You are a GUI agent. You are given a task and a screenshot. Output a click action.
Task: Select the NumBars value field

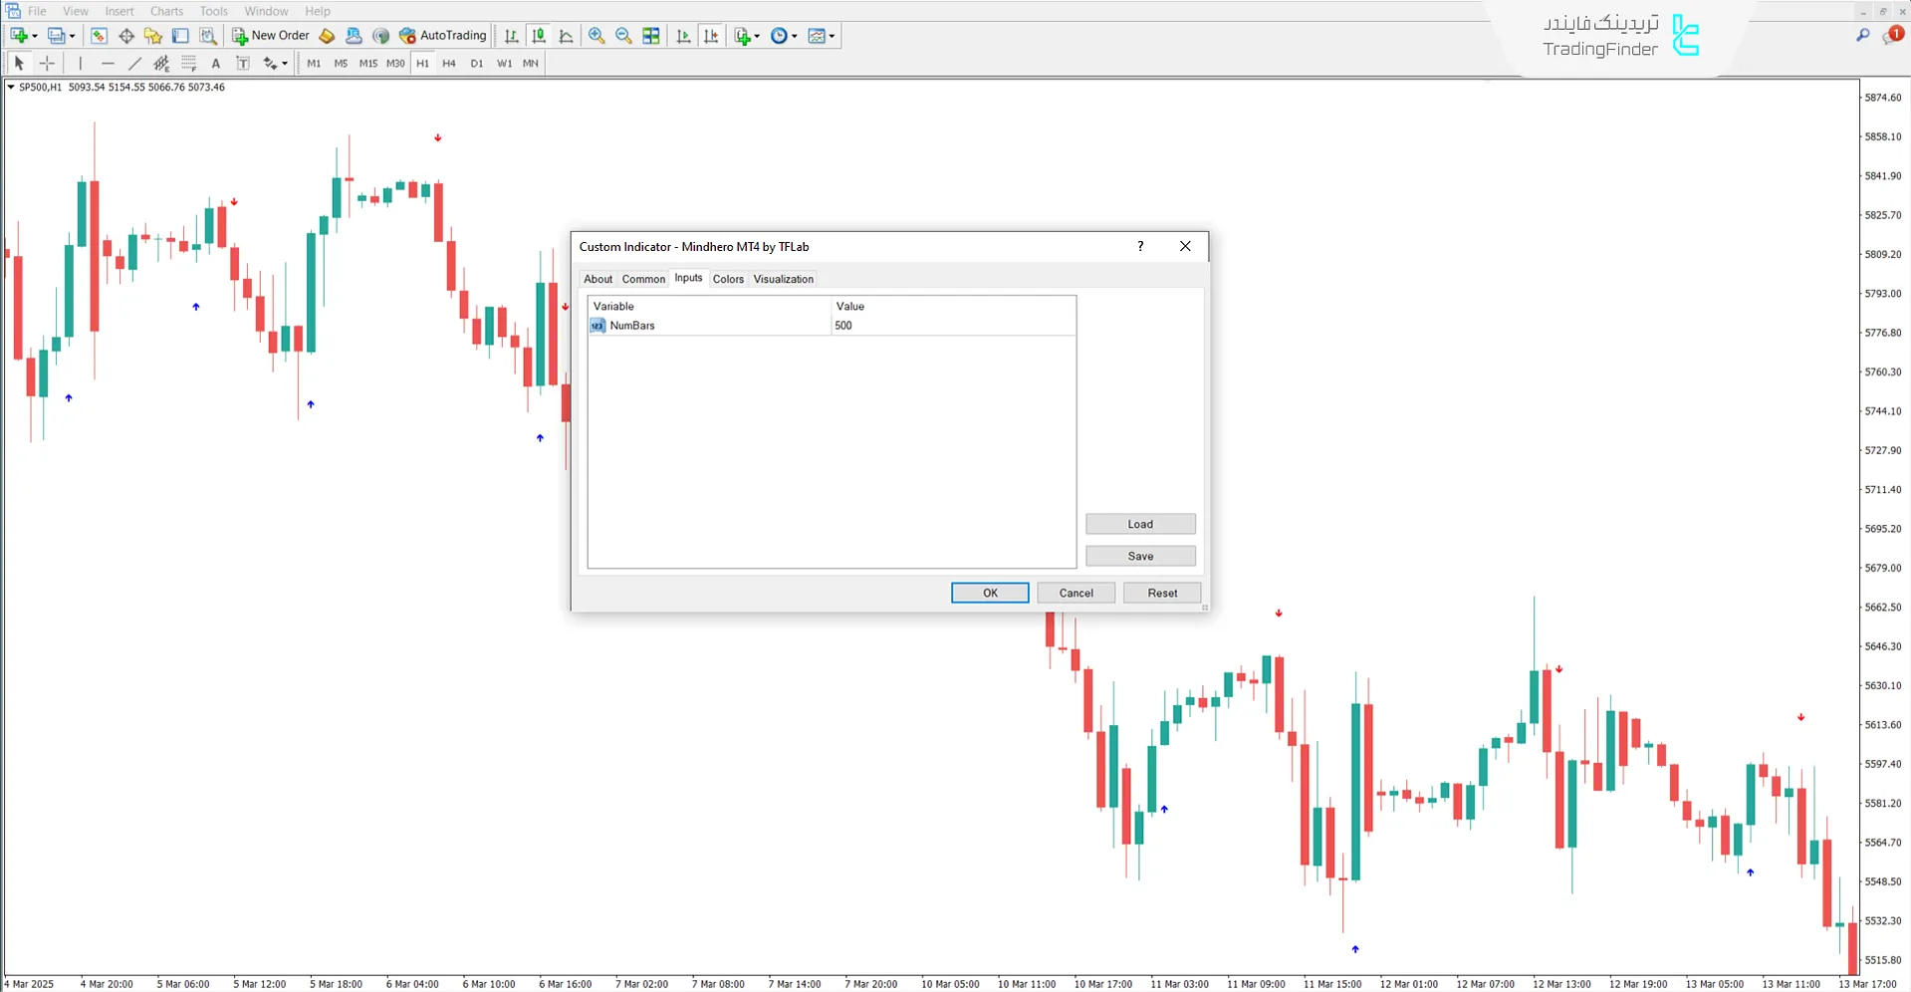coord(952,326)
